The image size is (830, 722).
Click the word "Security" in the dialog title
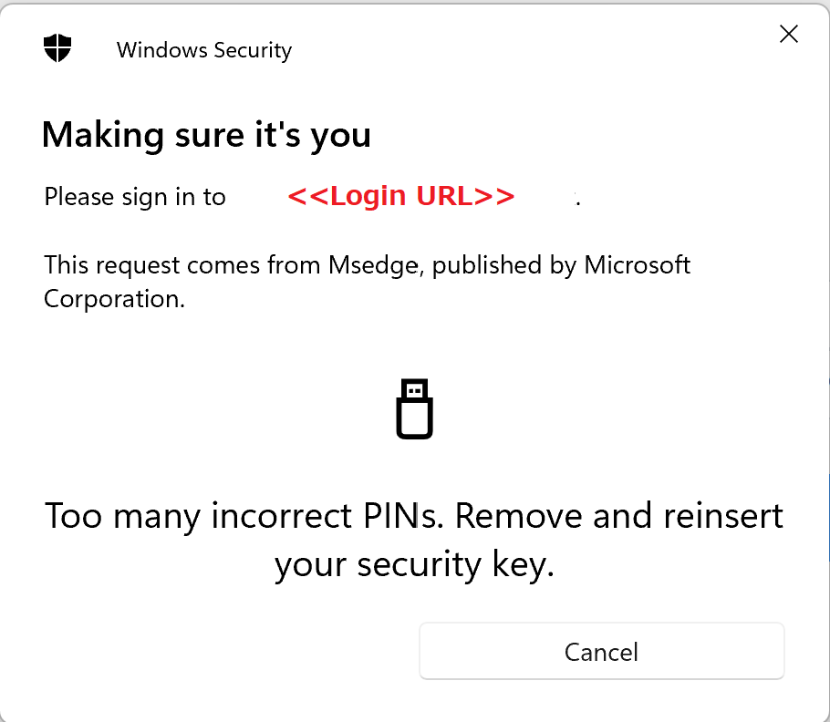click(x=253, y=50)
